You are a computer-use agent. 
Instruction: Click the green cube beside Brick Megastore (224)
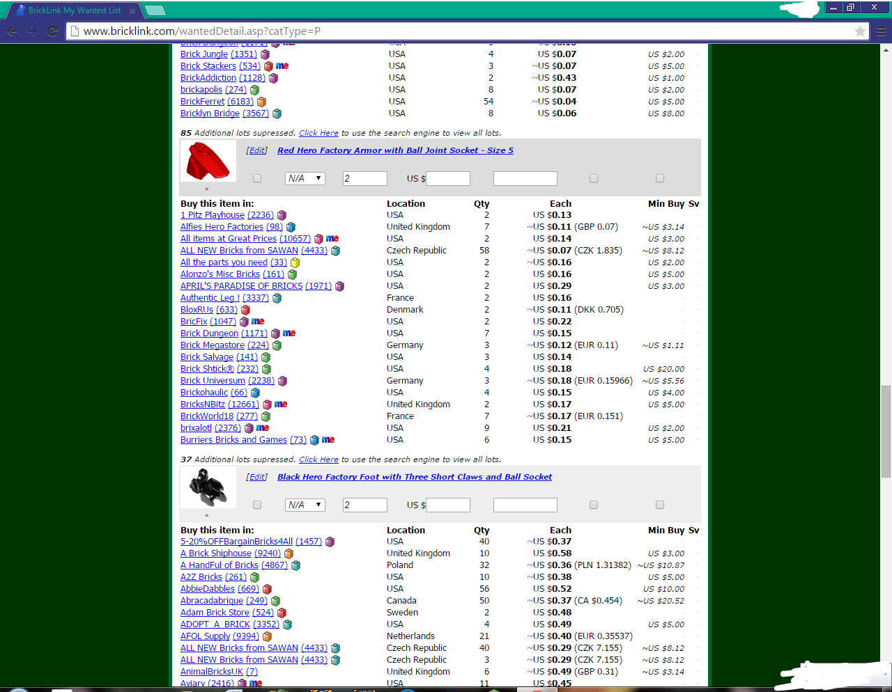277,346
